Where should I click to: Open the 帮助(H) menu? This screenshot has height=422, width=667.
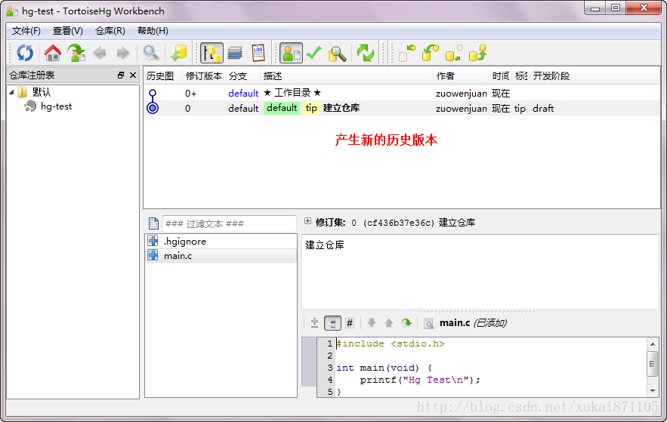pyautogui.click(x=153, y=31)
